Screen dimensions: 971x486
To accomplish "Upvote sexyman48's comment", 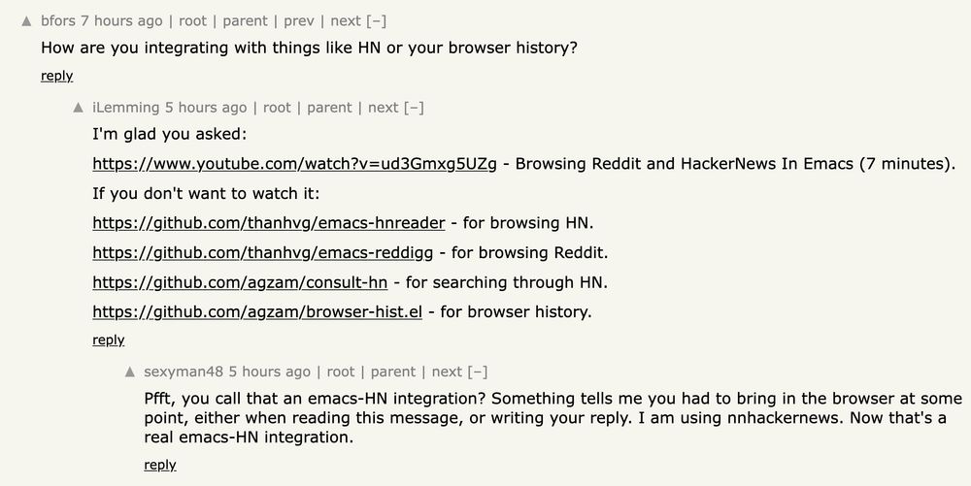I will (x=129, y=373).
